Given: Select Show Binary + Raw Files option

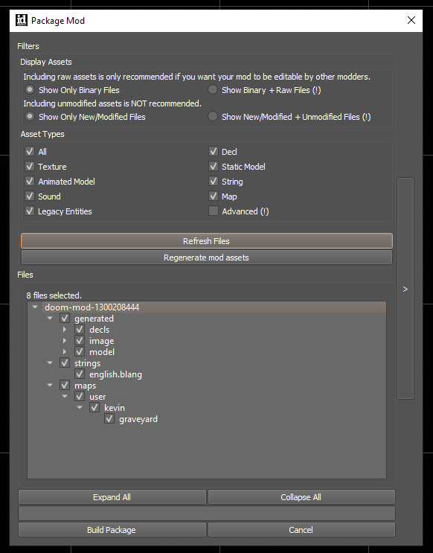Looking at the screenshot, I should (213, 89).
